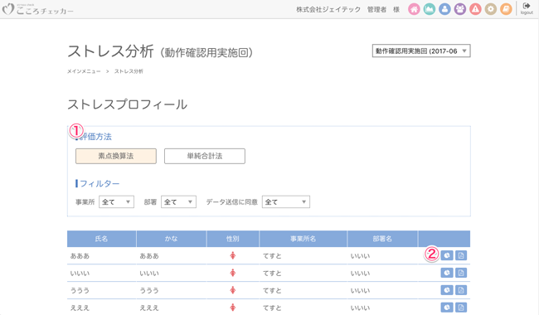Click the かな cell ううう
The height and width of the screenshot is (315, 539).
pyautogui.click(x=149, y=291)
